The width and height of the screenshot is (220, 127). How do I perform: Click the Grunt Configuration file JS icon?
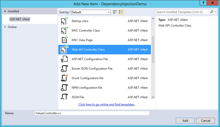tap(64, 78)
